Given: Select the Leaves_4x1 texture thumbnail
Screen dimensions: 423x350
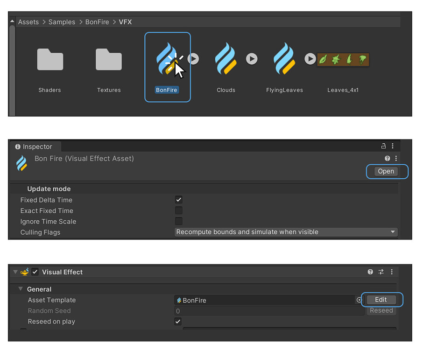Looking at the screenshot, I should 343,59.
